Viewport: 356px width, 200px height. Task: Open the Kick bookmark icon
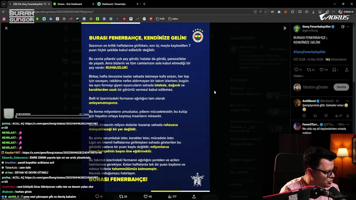click(x=38, y=19)
